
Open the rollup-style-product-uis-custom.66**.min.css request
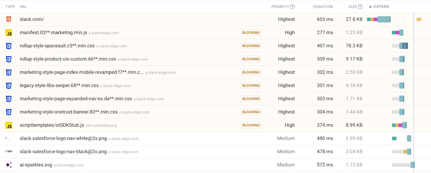(x=68, y=59)
